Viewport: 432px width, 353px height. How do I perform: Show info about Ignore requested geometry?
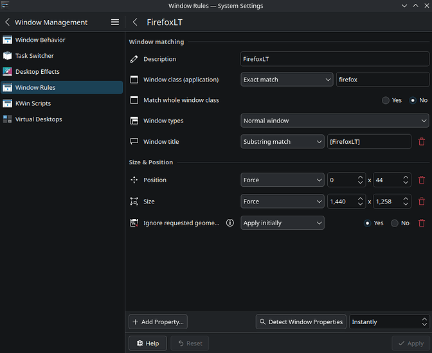[x=230, y=223]
